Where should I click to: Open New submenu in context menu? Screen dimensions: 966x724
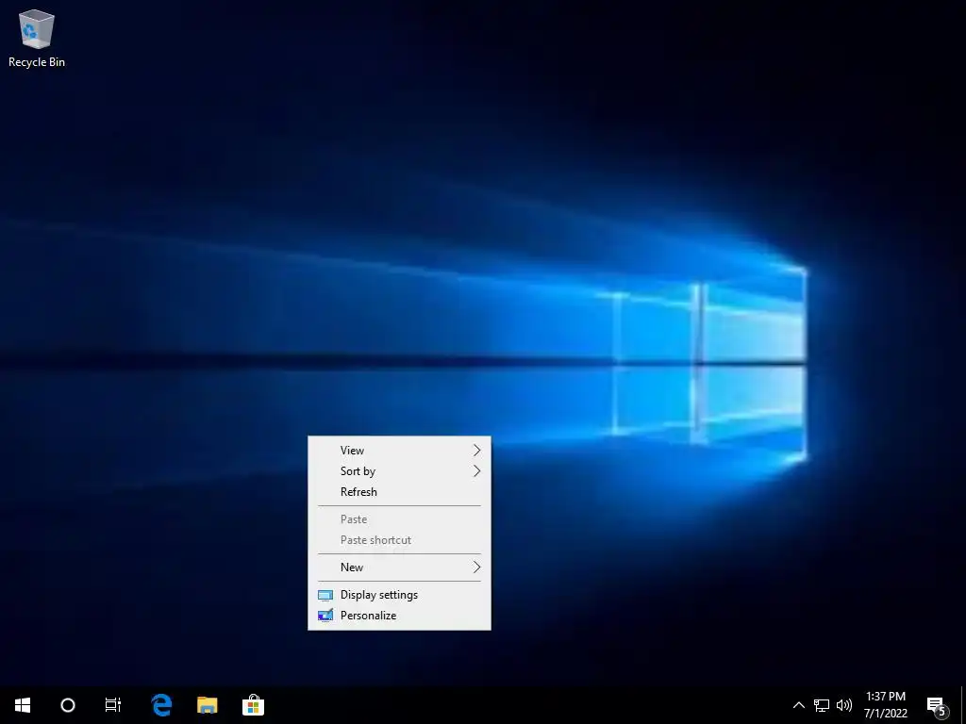coord(399,568)
